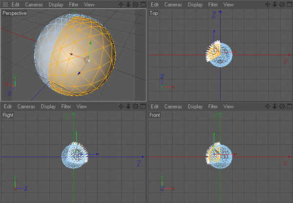Screen dimensions: 293x203
Task: Open the Edit menu in Perspective viewport
Action: tap(15, 4)
